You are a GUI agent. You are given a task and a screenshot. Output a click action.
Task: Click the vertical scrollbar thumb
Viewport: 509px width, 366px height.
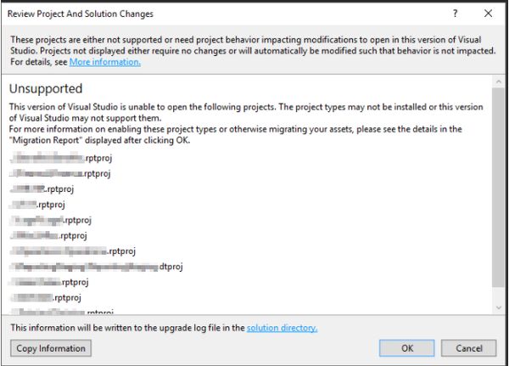pyautogui.click(x=497, y=187)
